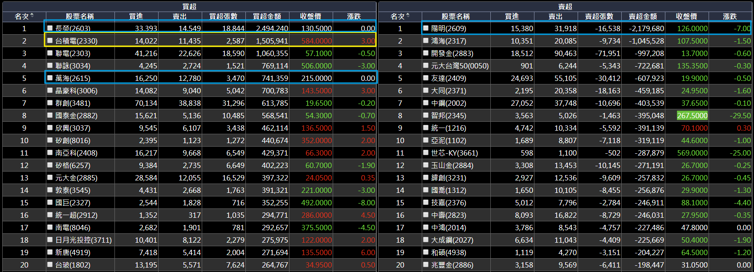Click sort arrows beside 名次 in 賣超 table
Viewport: 754px width, 272px height.
pyautogui.click(x=408, y=16)
